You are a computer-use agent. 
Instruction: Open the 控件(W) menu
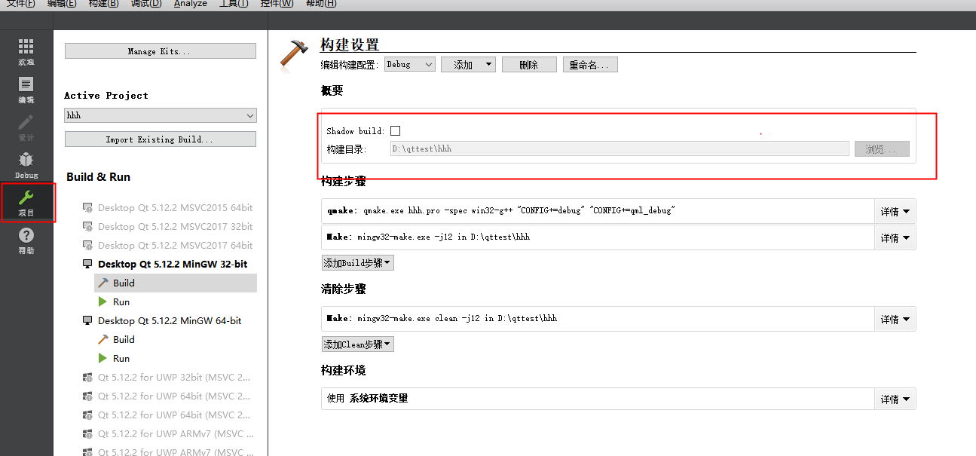click(277, 4)
